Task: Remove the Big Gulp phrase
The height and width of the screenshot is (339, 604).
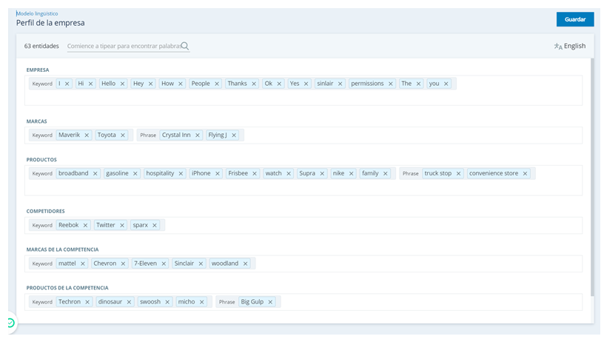Action: (270, 302)
